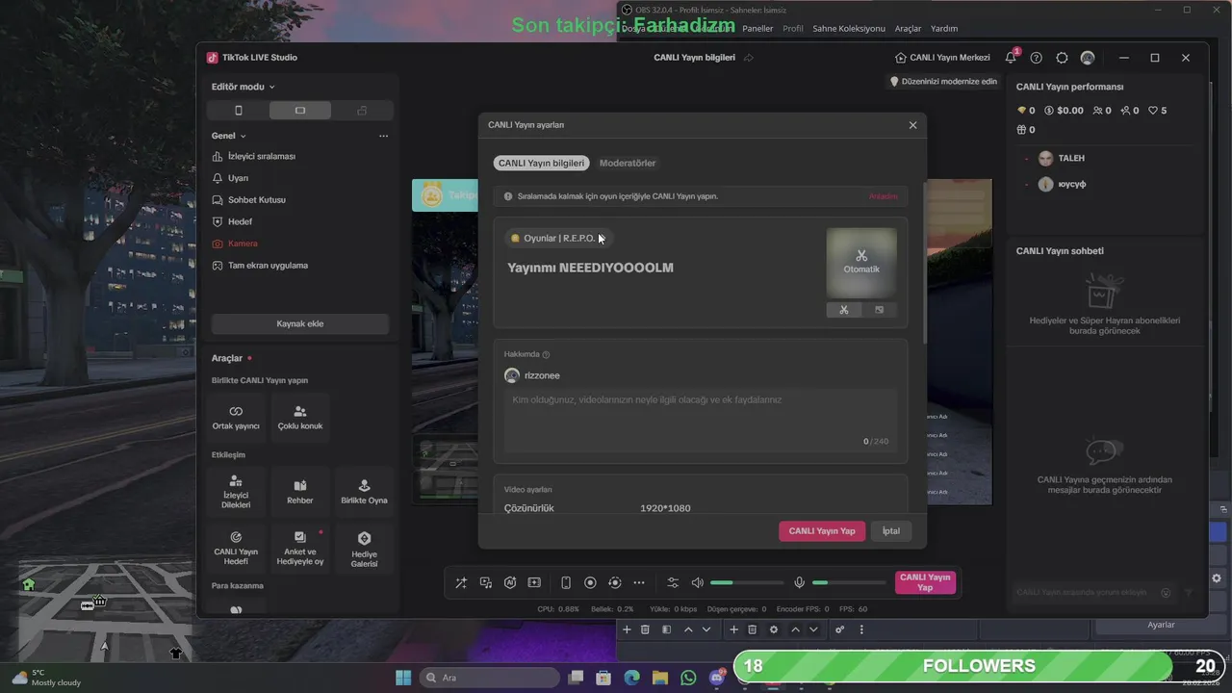Open TikTok LIVE Studio settings icon

point(1062,58)
